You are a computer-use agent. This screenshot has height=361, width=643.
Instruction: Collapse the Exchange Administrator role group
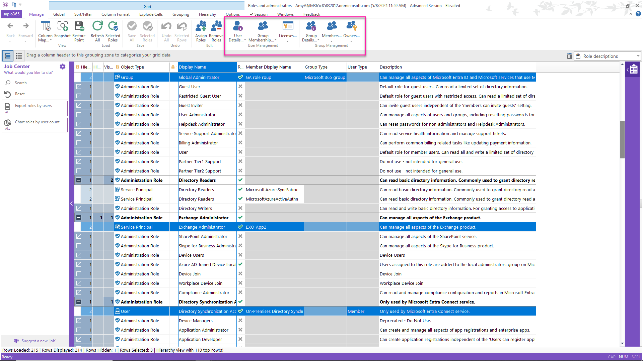(79, 218)
